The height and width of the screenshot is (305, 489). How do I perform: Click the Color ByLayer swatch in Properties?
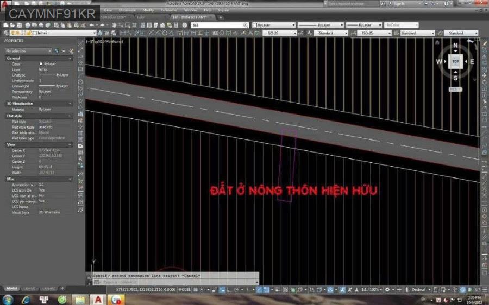tap(40, 63)
